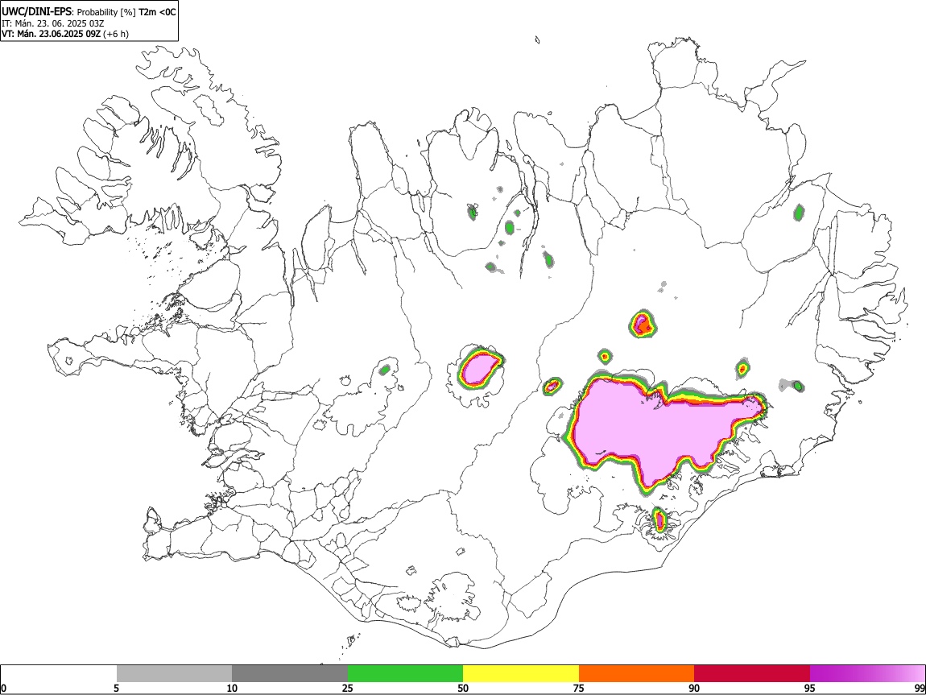Click the '(+6 h)' forecast lead text
This screenshot has height=695, width=926.
click(115, 34)
